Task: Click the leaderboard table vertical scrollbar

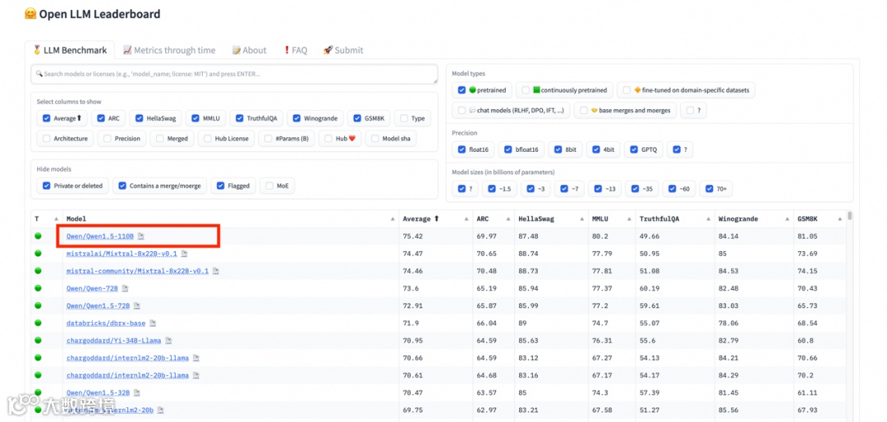Action: click(850, 217)
